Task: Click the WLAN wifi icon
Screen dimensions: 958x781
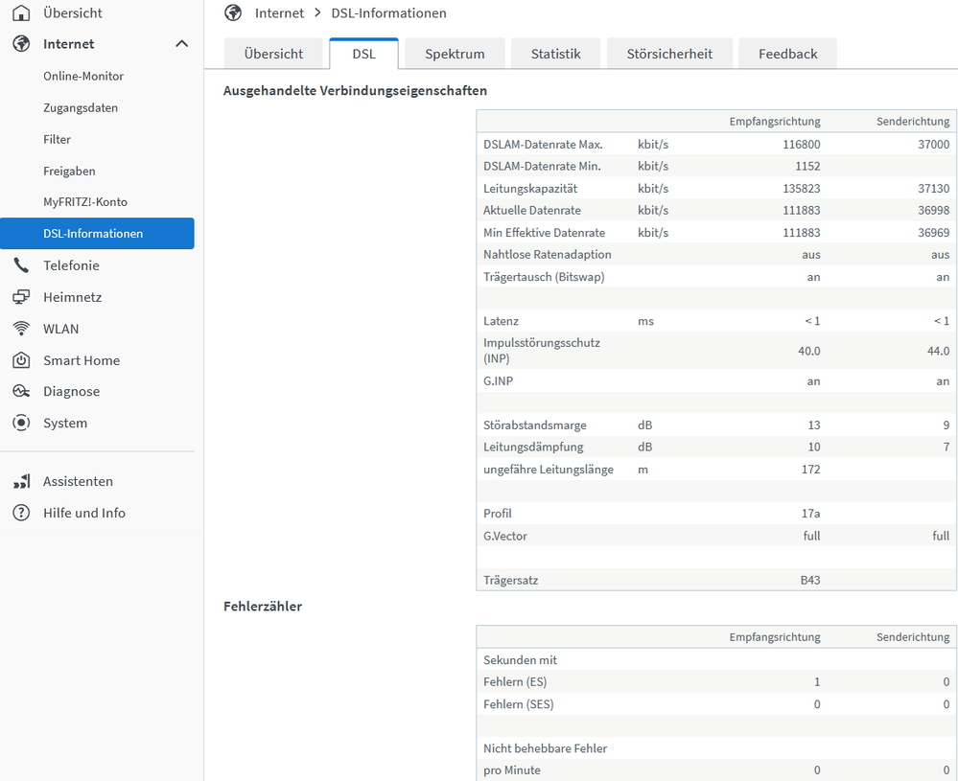Action: point(21,329)
